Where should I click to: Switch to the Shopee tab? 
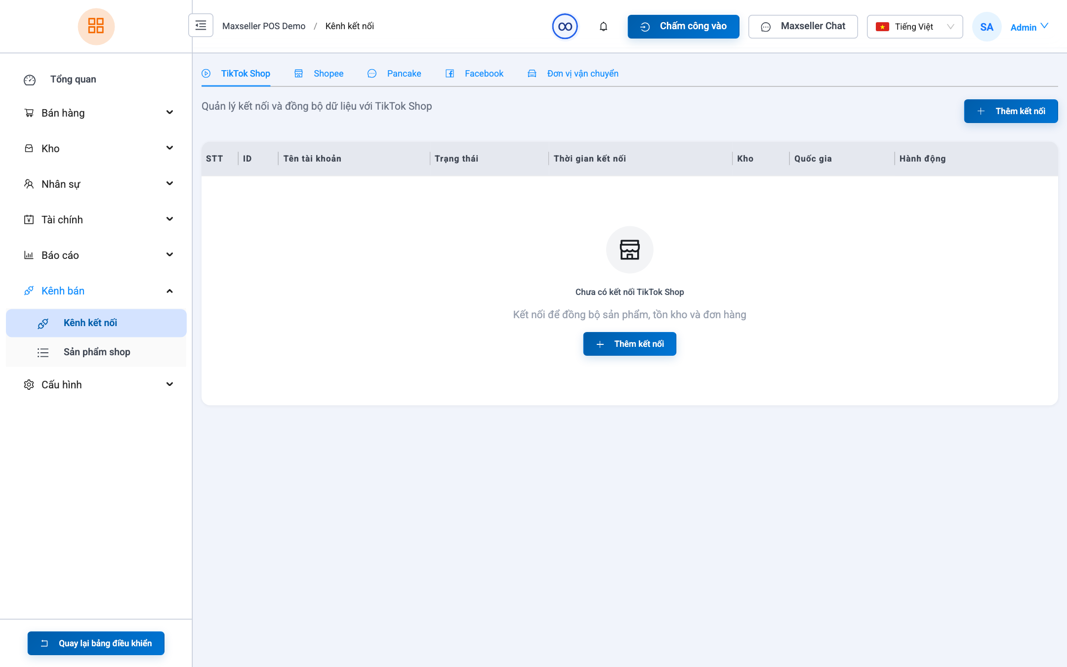point(319,74)
